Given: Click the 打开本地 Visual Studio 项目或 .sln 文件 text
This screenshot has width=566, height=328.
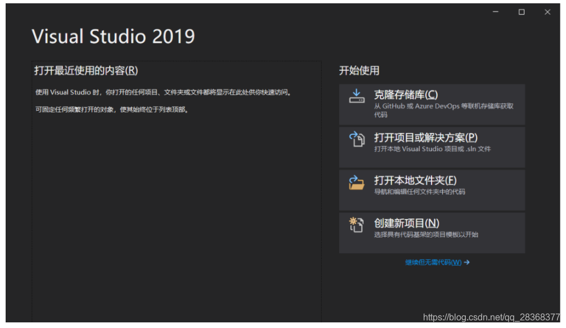Looking at the screenshot, I should [433, 149].
